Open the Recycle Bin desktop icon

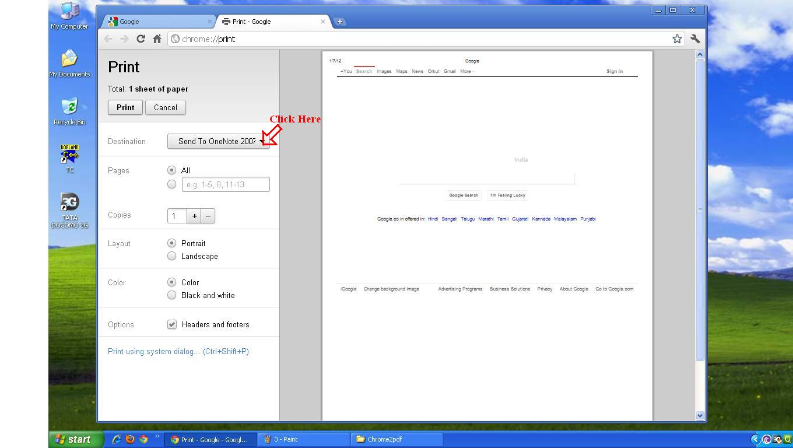click(69, 111)
